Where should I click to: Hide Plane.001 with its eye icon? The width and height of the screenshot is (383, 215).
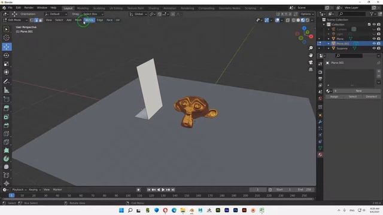(x=374, y=44)
